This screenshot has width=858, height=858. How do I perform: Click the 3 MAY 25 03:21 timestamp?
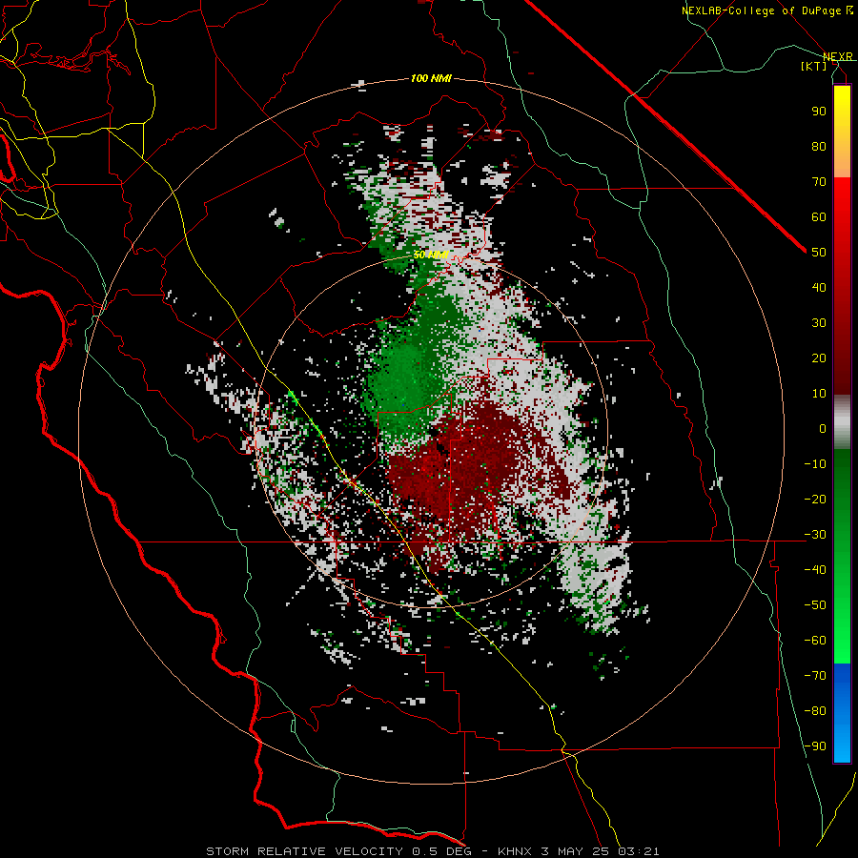[x=600, y=851]
